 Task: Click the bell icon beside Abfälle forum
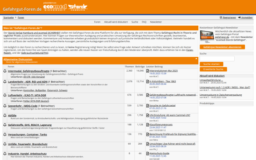click(5, 115)
